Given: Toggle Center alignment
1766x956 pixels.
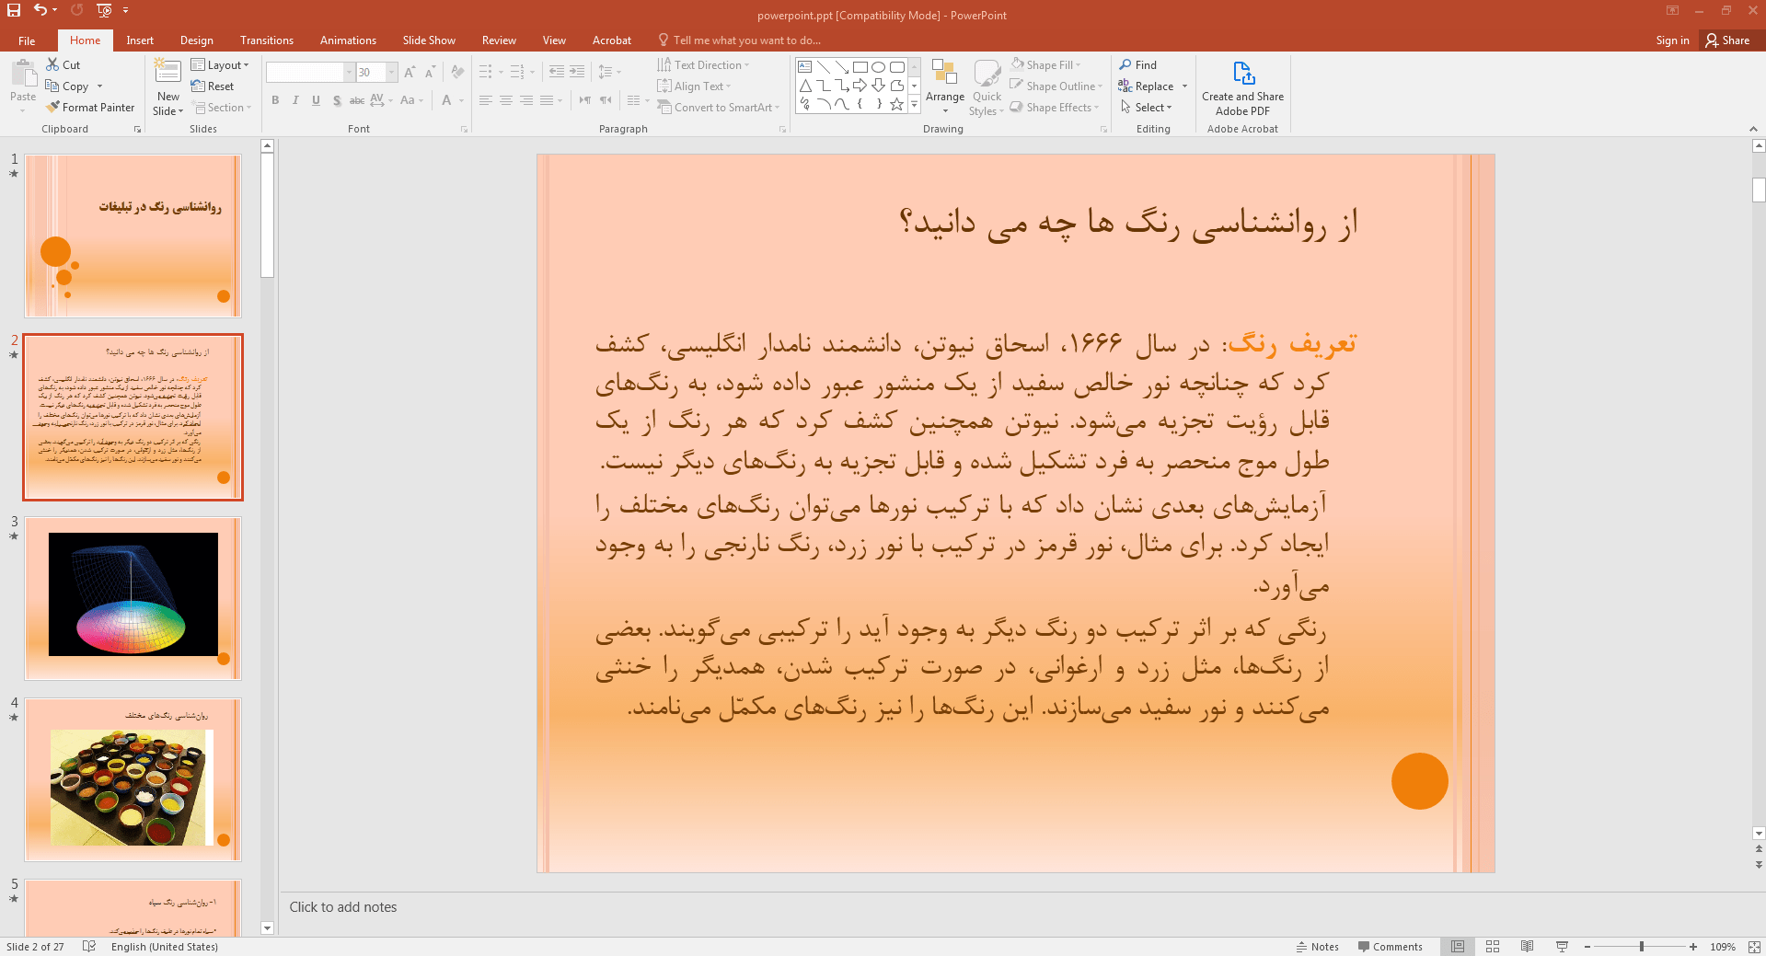Looking at the screenshot, I should tap(506, 100).
